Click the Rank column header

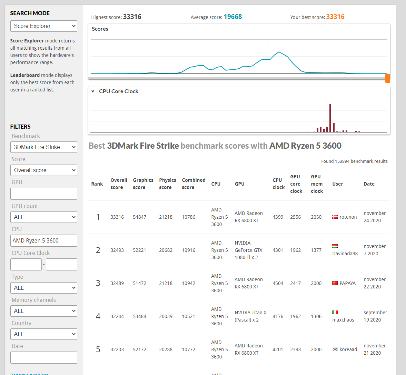click(97, 184)
